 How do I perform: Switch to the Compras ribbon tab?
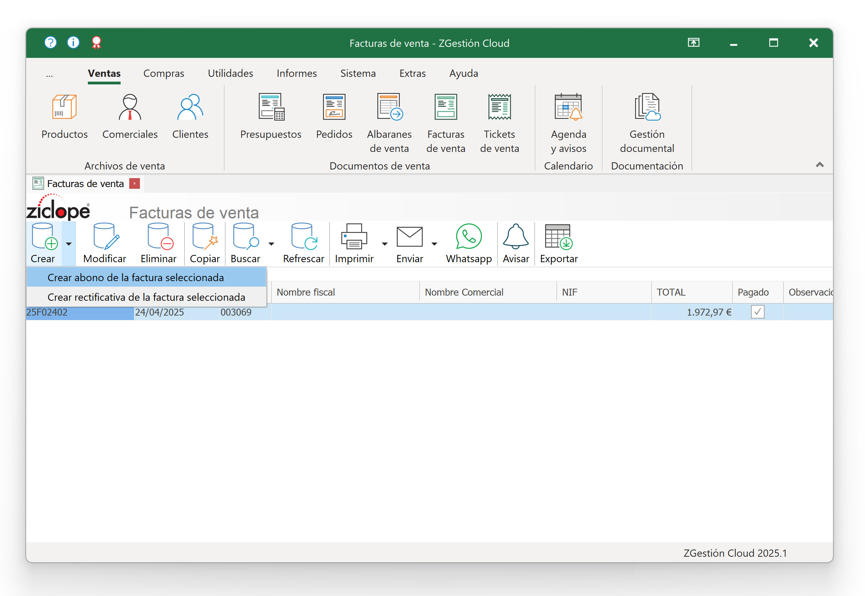click(x=164, y=74)
